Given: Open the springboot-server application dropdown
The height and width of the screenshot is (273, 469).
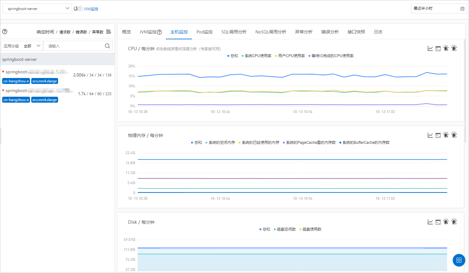Looking at the screenshot, I should coord(37,8).
